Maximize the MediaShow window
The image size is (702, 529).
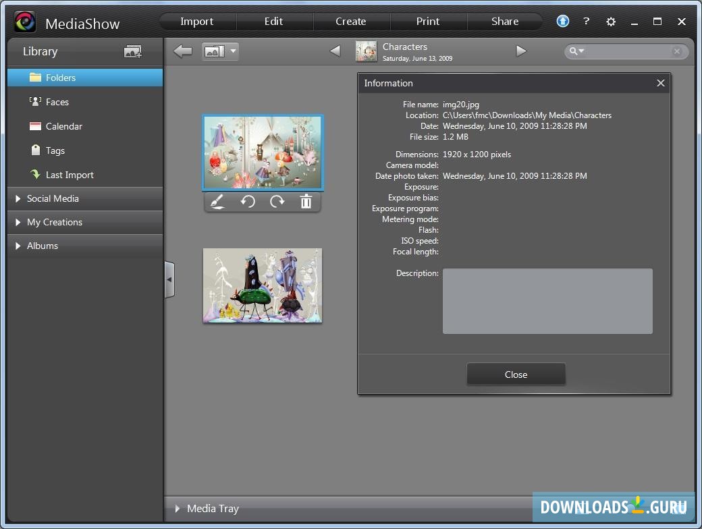pos(657,22)
